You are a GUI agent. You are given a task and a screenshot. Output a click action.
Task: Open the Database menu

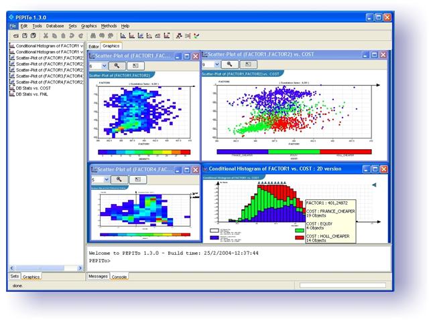[x=55, y=25]
